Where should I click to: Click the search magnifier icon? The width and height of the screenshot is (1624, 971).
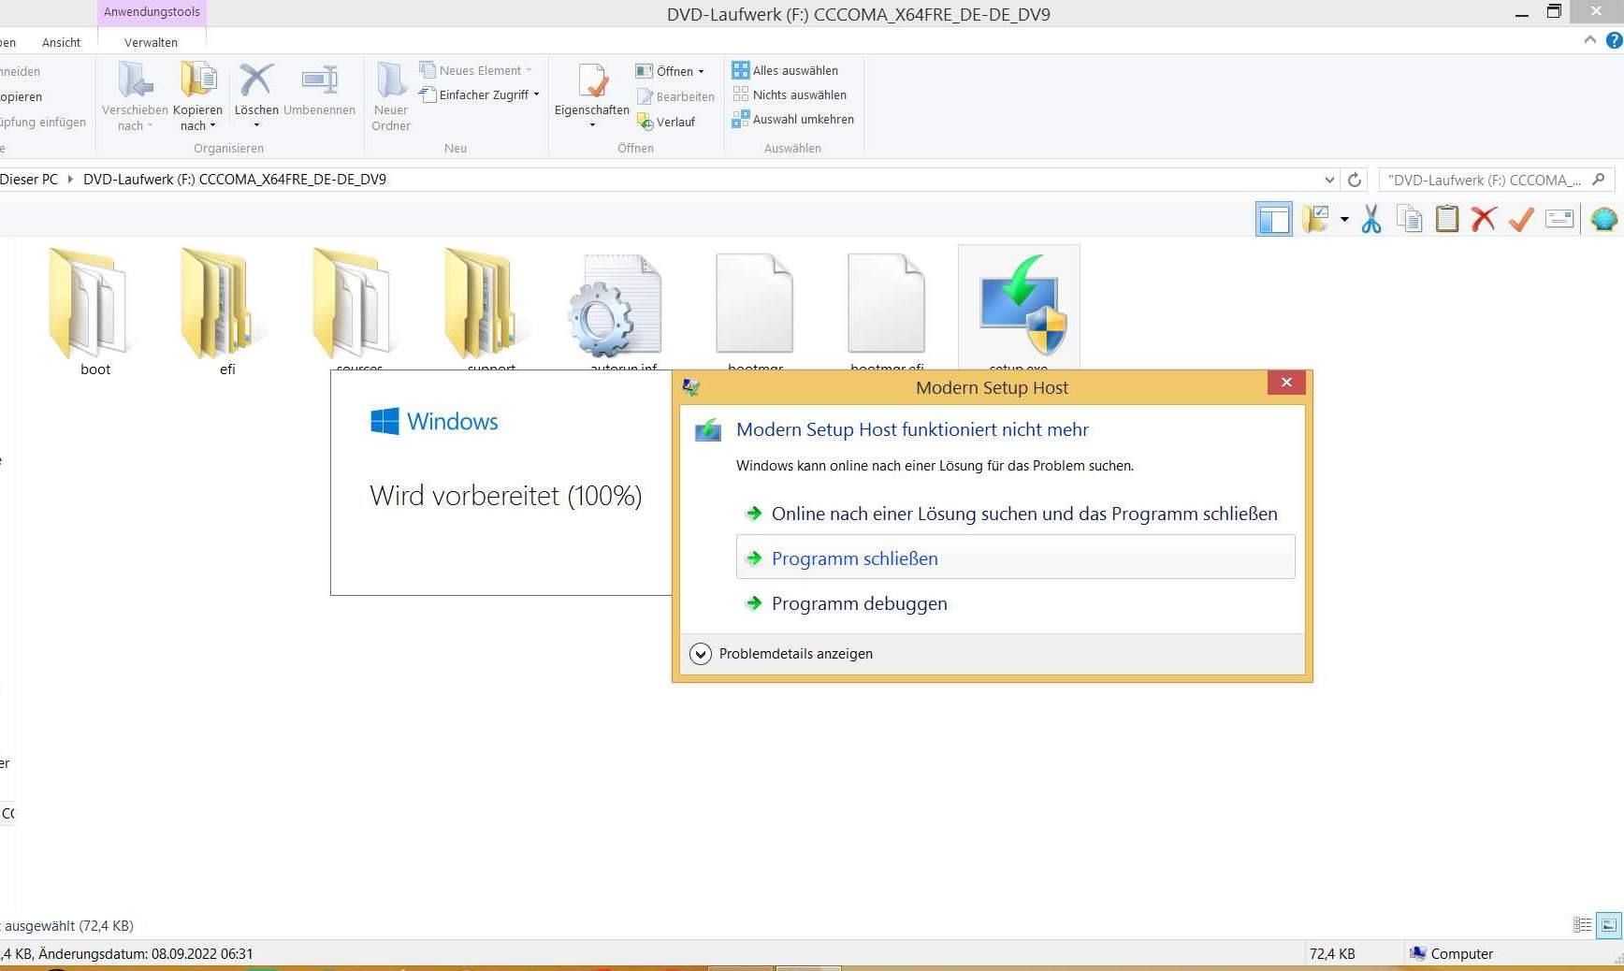1599,180
